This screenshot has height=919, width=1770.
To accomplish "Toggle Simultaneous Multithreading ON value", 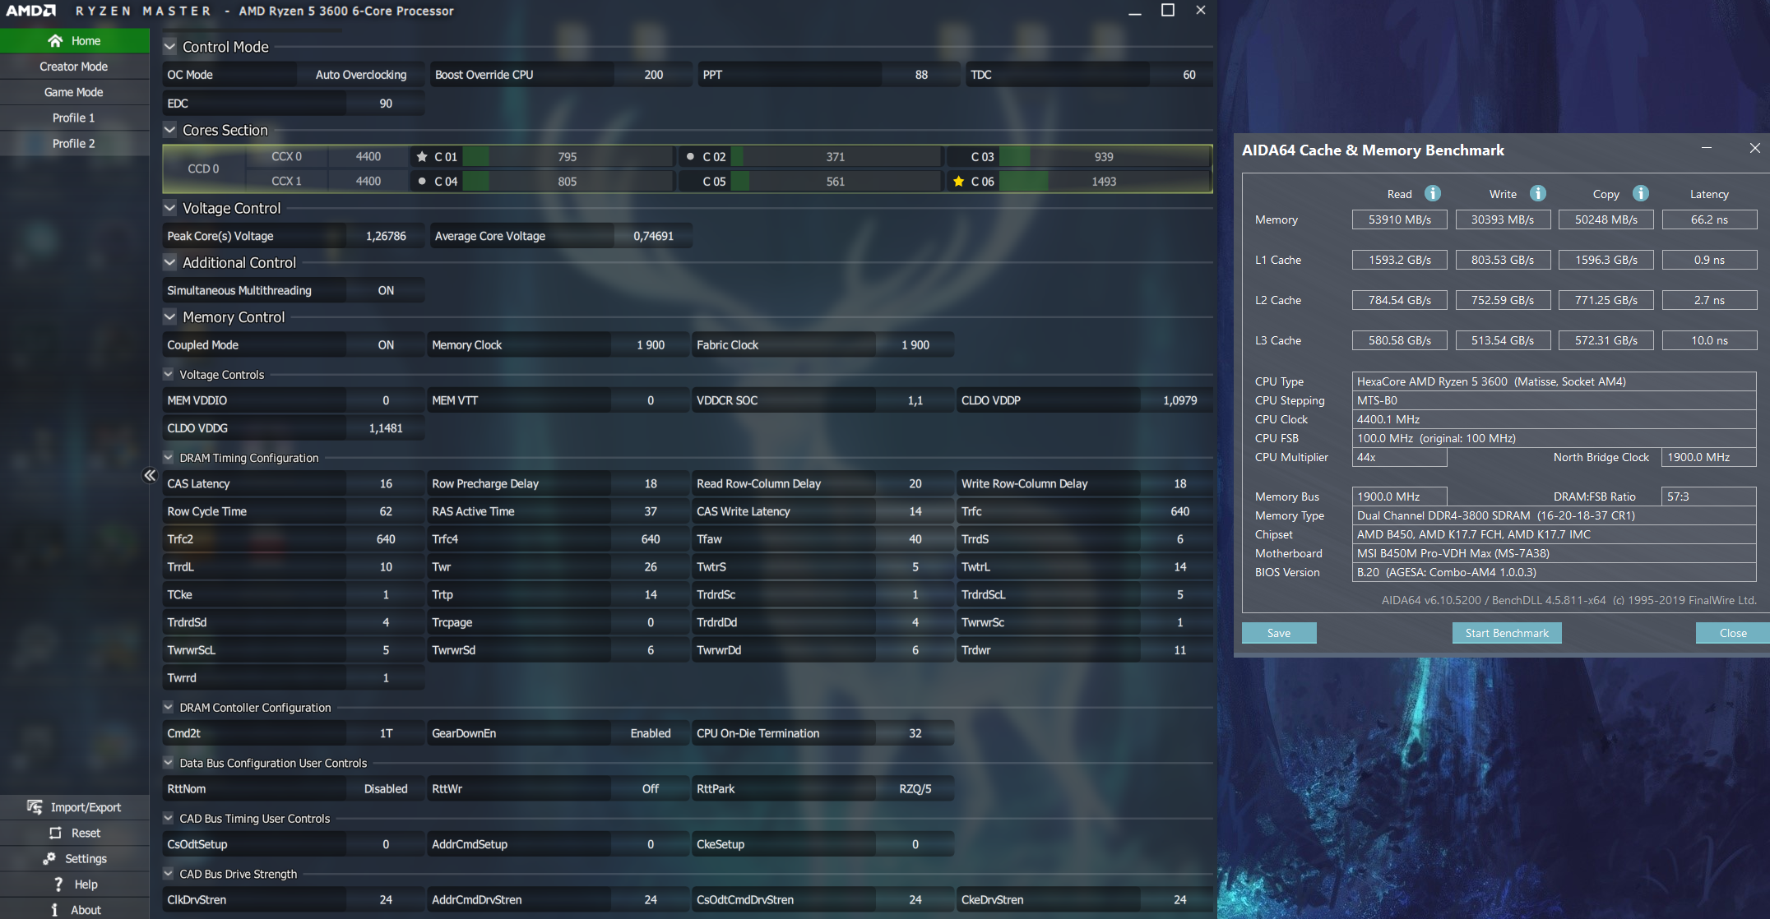I will 385,290.
